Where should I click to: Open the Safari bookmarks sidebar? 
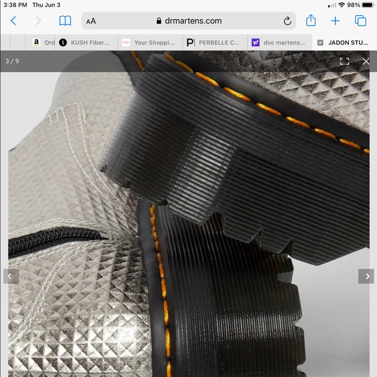(65, 21)
